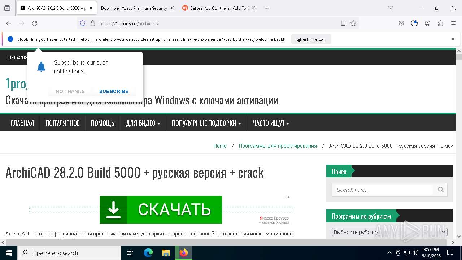
Task: Show hidden system tray icons chevron
Action: point(389,253)
